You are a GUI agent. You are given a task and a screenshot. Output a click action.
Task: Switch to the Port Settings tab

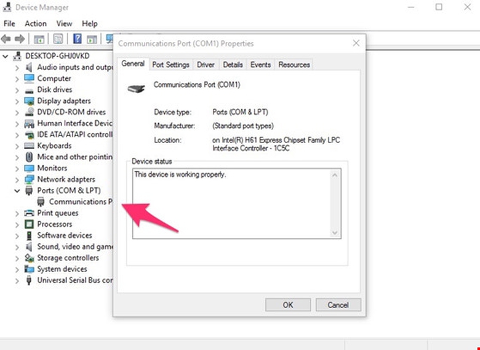click(x=170, y=65)
